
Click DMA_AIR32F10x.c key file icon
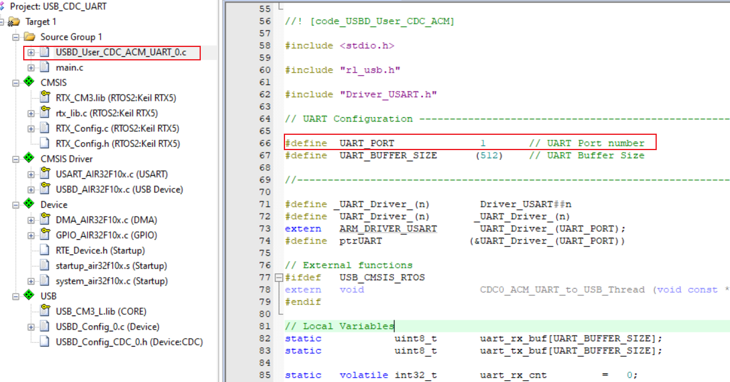45,219
